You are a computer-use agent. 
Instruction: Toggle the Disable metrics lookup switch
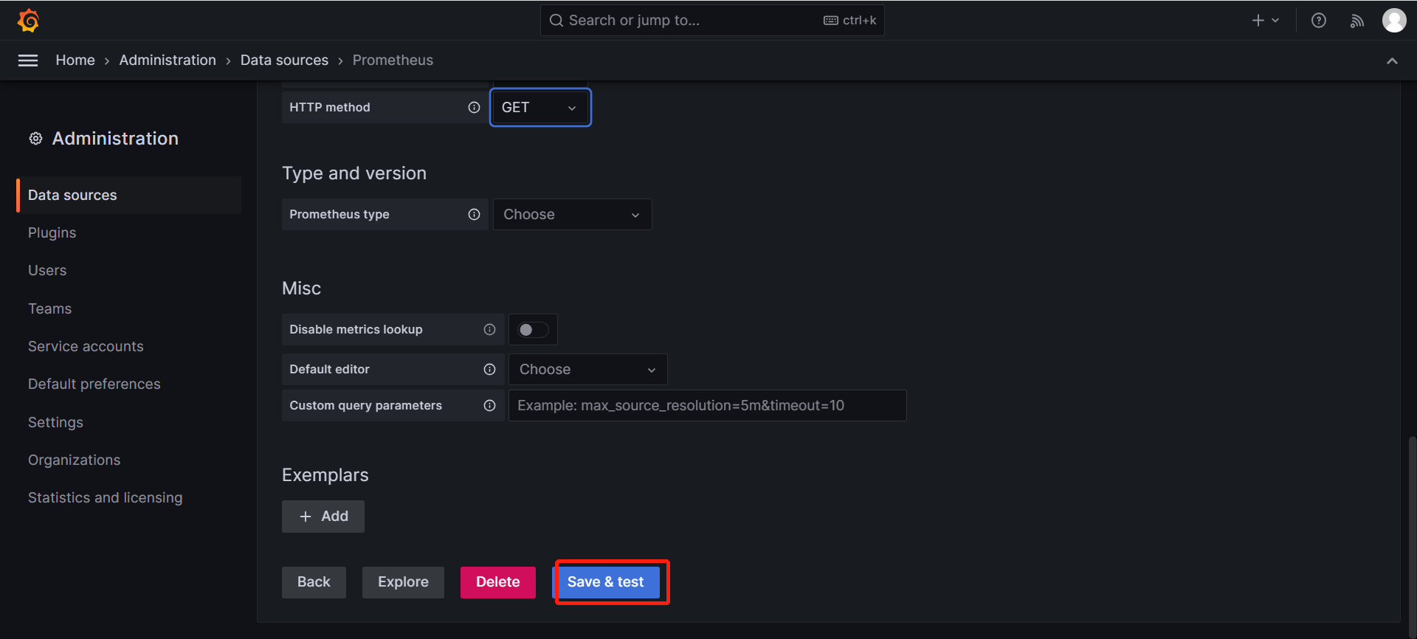tap(533, 330)
